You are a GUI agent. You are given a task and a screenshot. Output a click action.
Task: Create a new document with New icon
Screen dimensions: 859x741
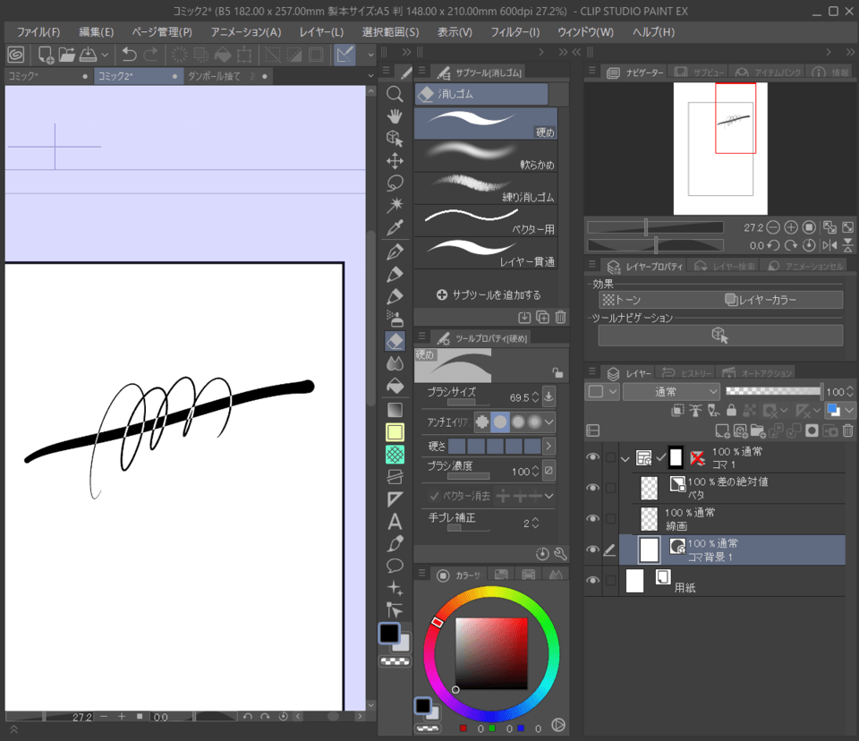click(x=45, y=55)
